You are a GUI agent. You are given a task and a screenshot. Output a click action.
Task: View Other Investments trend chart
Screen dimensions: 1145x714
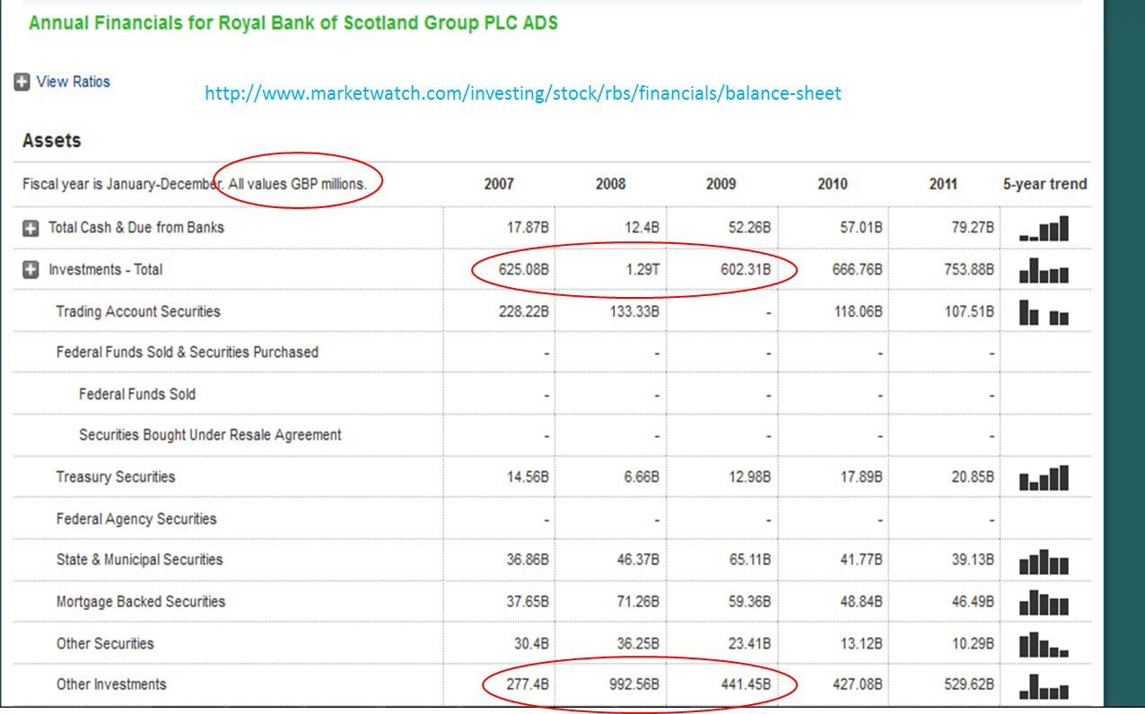coord(1044,685)
